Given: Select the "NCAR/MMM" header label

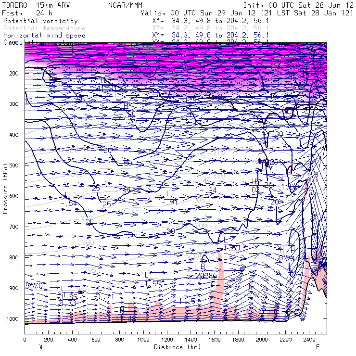Looking at the screenshot, I should (125, 5).
